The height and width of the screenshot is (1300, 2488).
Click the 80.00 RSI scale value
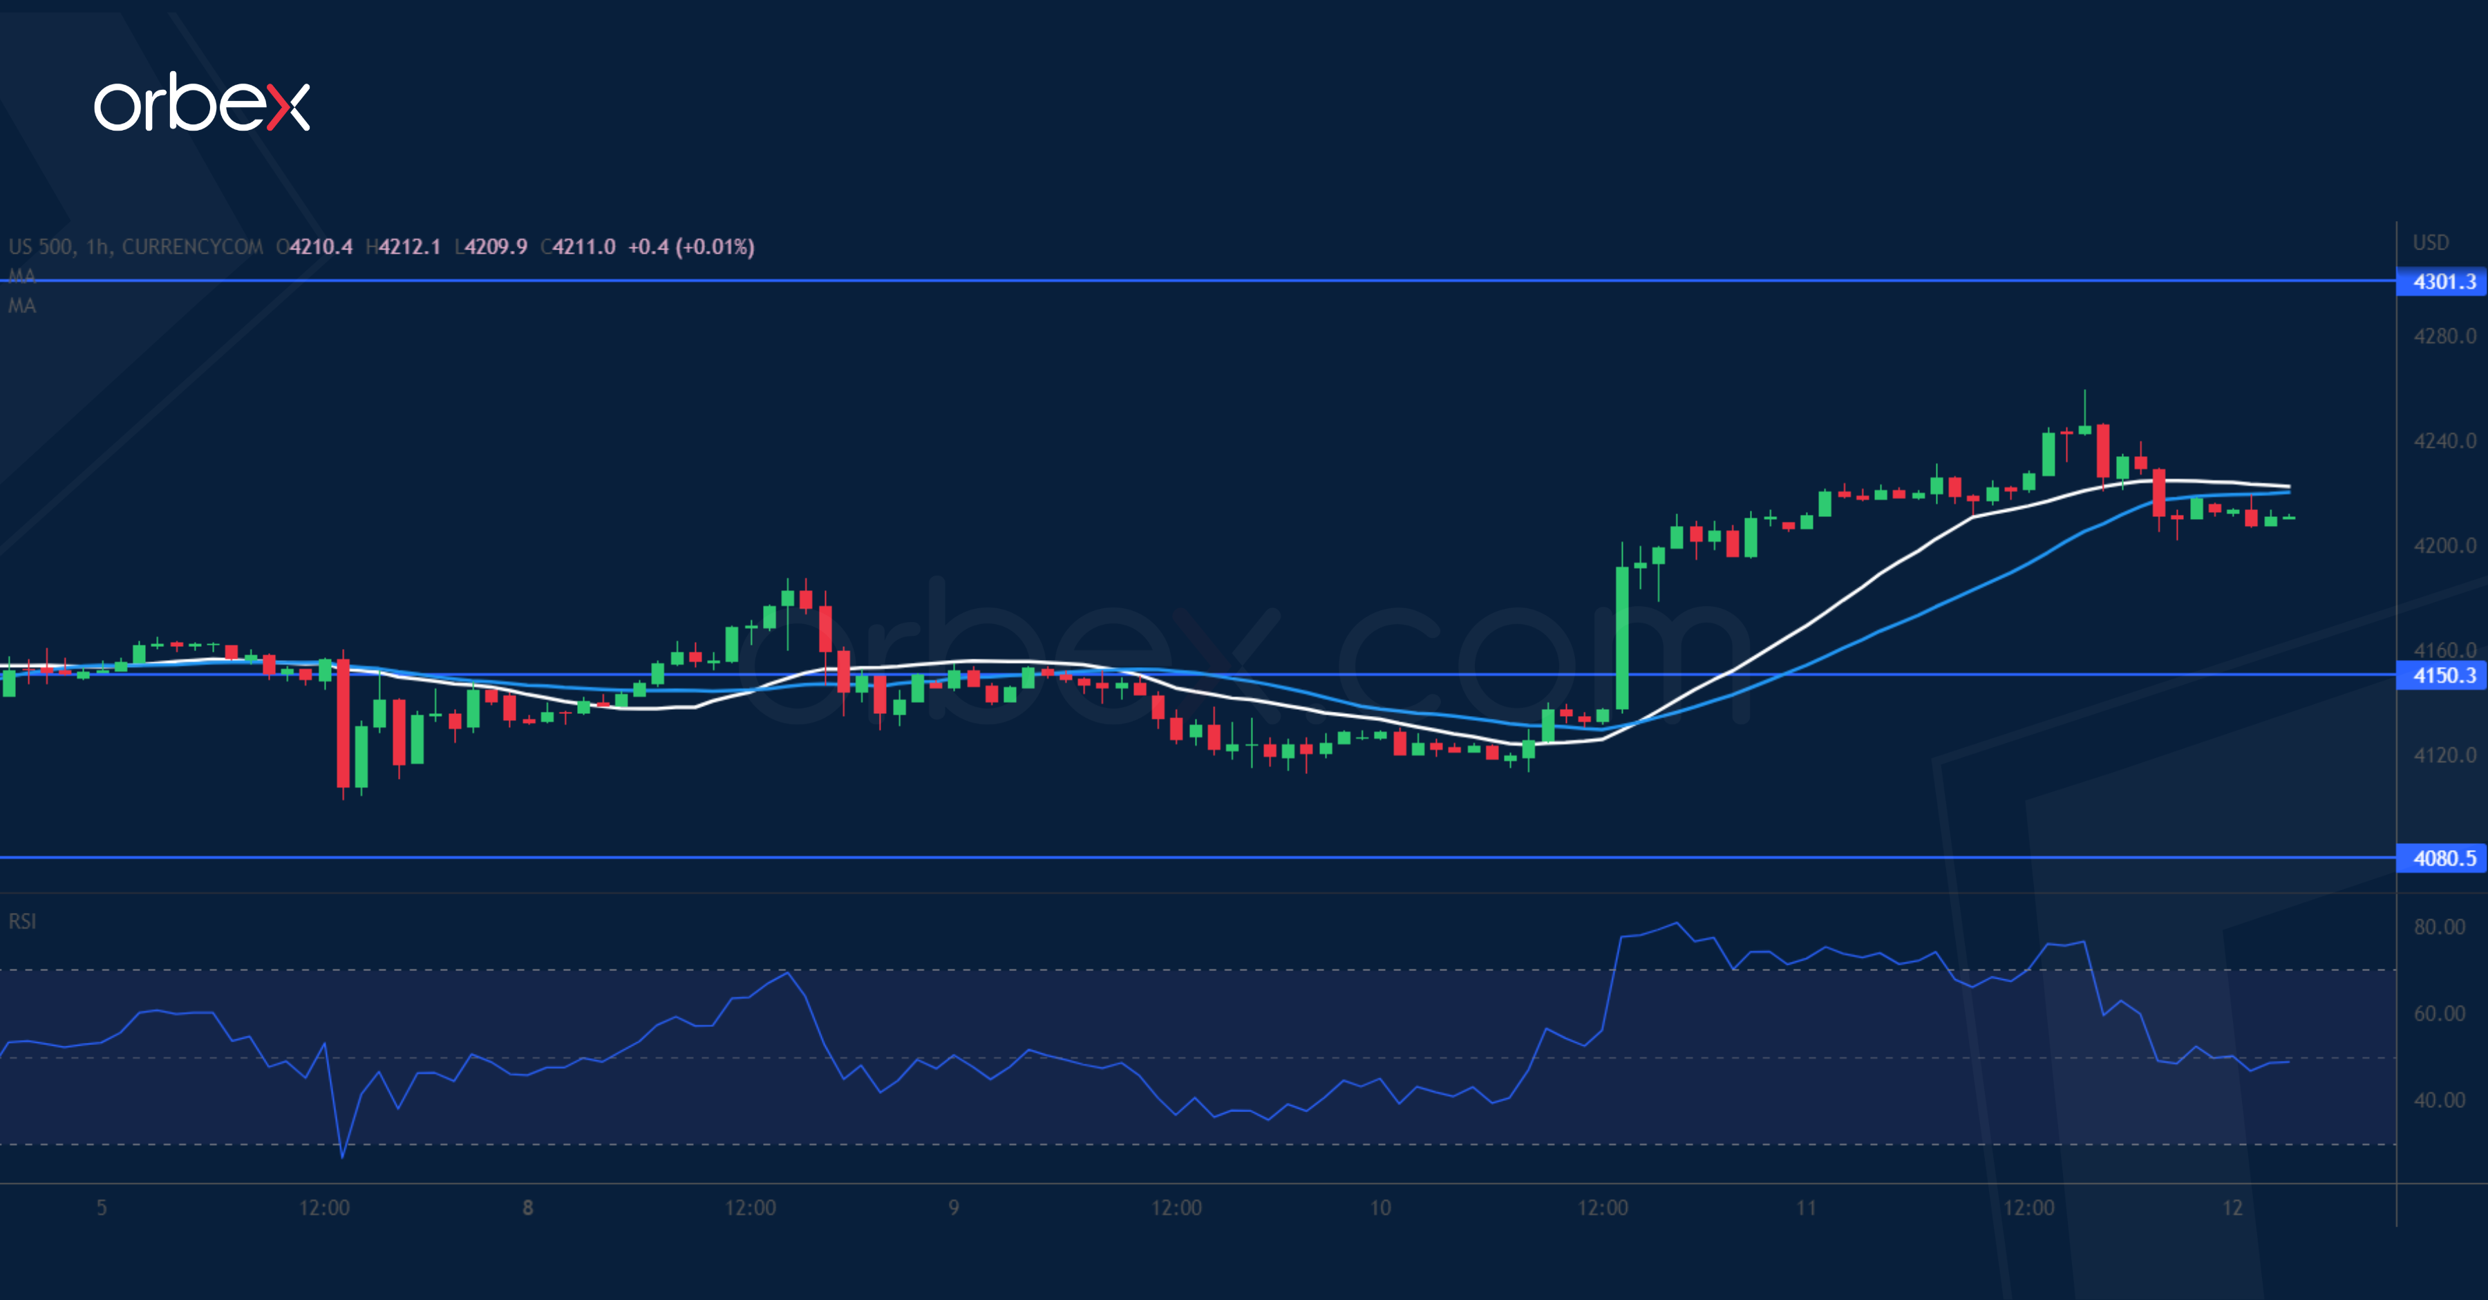(2439, 927)
